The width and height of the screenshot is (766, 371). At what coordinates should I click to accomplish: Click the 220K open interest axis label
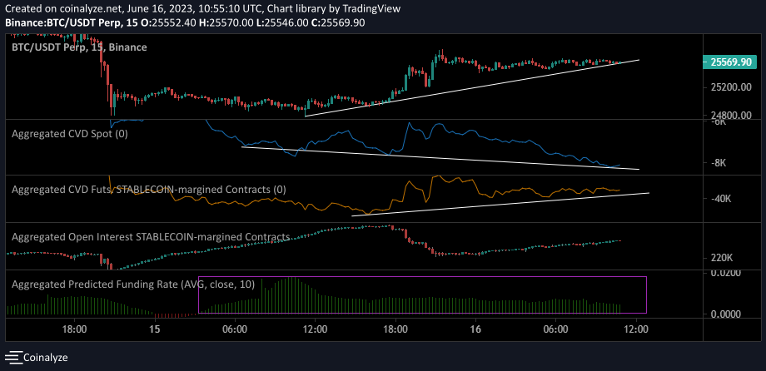(722, 257)
